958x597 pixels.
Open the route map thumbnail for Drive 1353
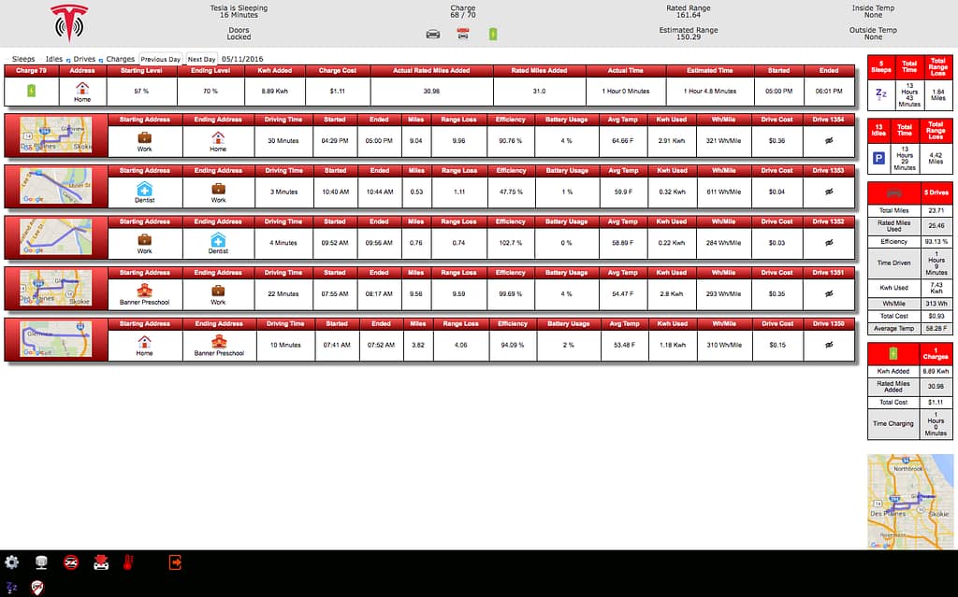point(57,185)
